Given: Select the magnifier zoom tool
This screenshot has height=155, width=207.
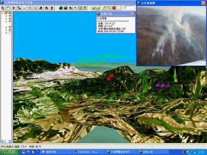Looking at the screenshot, I should (x=2, y=8).
